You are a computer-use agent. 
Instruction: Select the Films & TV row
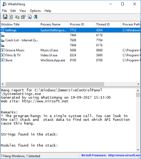(x=70, y=55)
